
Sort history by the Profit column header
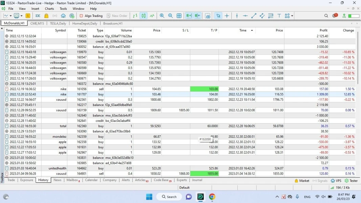point(323,30)
